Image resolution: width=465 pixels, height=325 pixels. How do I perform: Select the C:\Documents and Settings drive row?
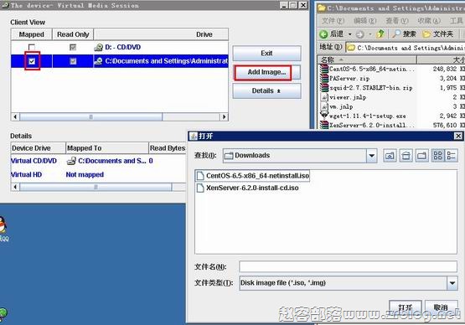coord(120,61)
